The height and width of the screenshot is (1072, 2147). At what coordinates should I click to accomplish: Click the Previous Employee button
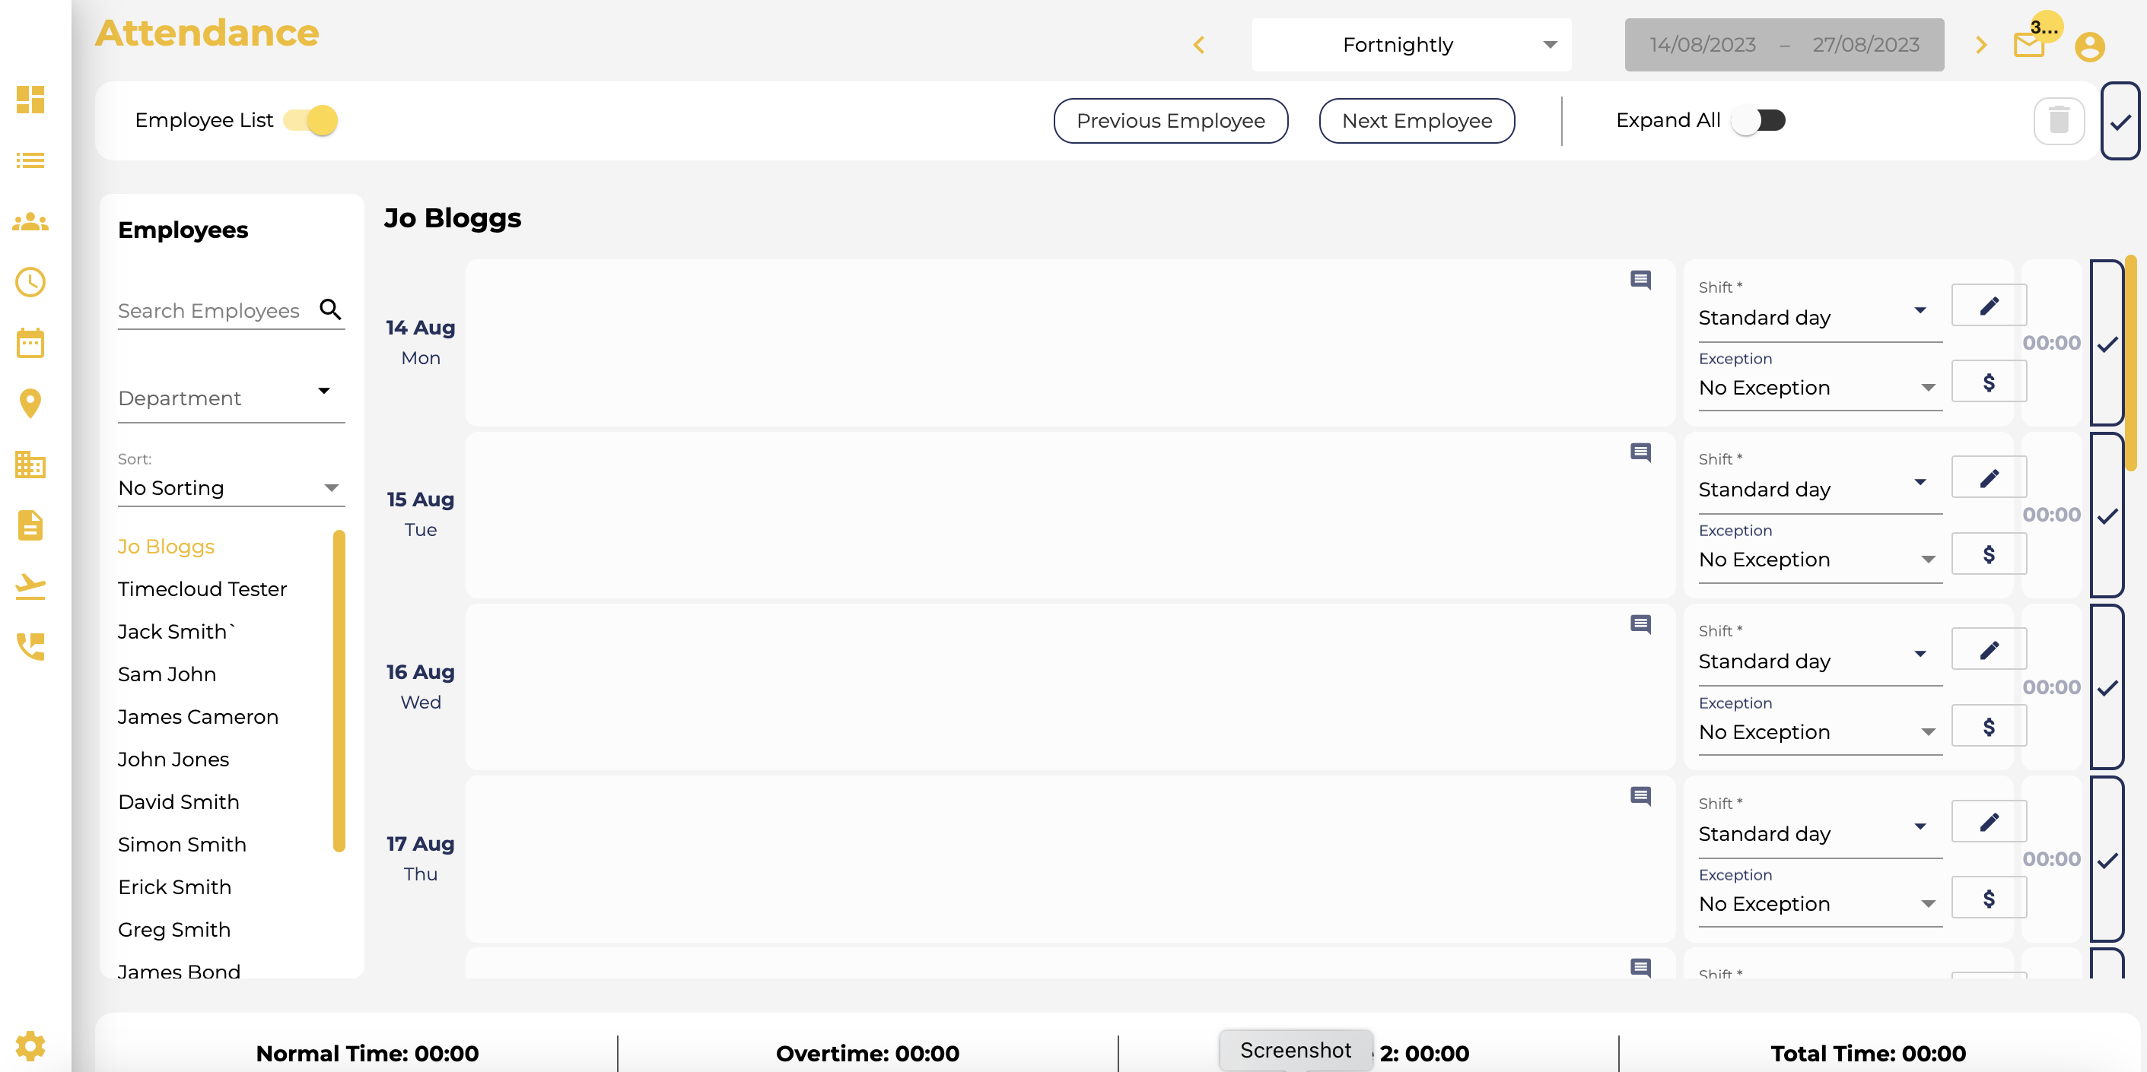tap(1170, 120)
